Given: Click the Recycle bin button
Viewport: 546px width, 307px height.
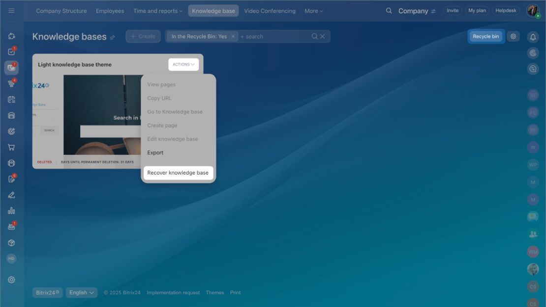Looking at the screenshot, I should 486,36.
